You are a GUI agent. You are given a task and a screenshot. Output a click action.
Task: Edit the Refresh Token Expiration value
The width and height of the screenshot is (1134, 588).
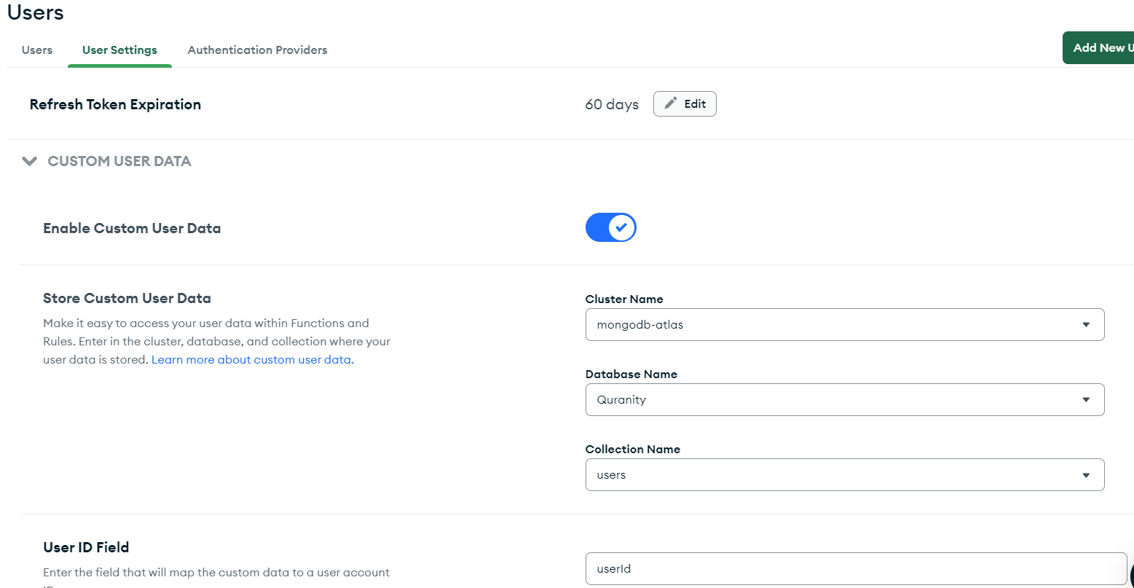click(x=685, y=103)
